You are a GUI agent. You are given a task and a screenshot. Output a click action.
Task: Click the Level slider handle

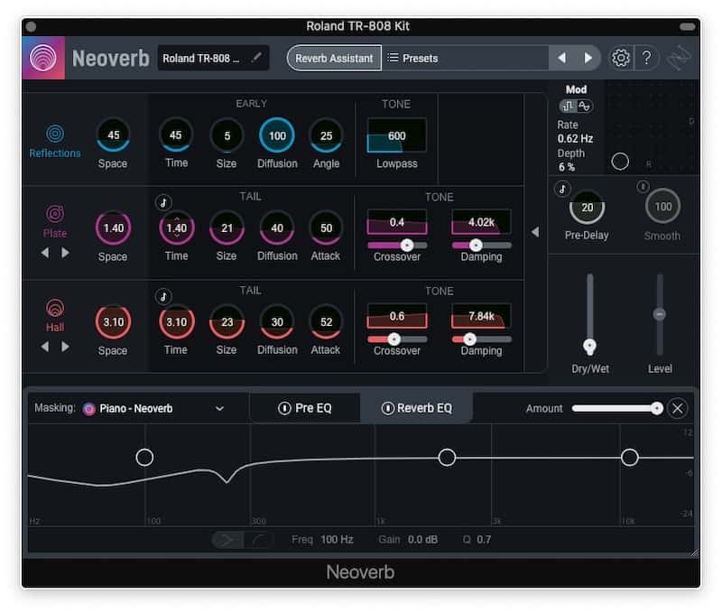(660, 314)
